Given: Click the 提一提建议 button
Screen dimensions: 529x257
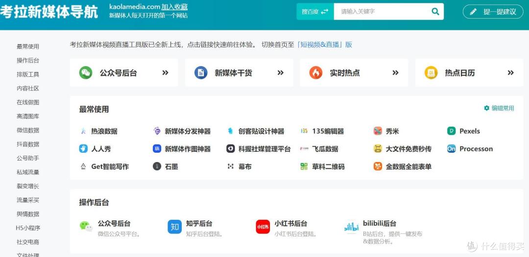Looking at the screenshot, I should pyautogui.click(x=493, y=11).
